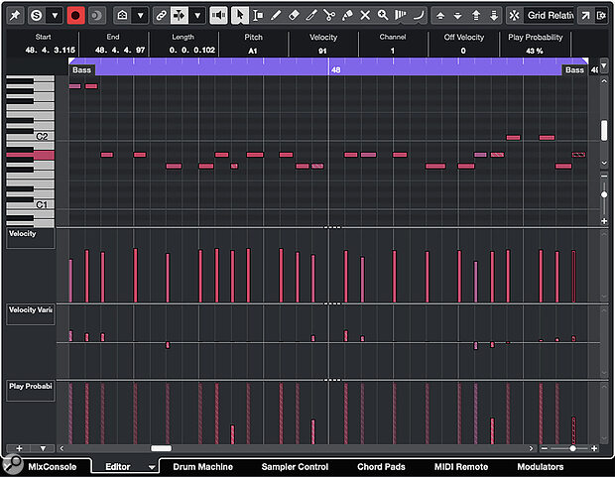Click the horizontal scrollbar thumb
Viewport: 615px width, 477px height.
[x=162, y=448]
